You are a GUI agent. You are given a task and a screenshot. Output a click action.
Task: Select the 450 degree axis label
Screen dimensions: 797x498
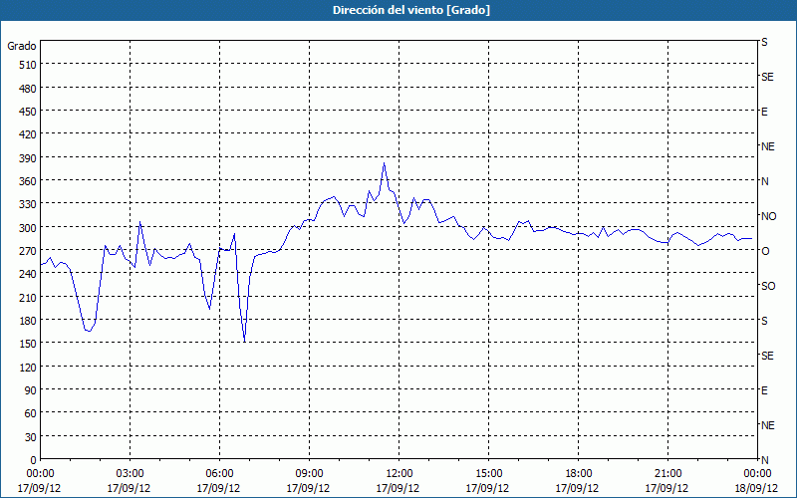(x=28, y=112)
